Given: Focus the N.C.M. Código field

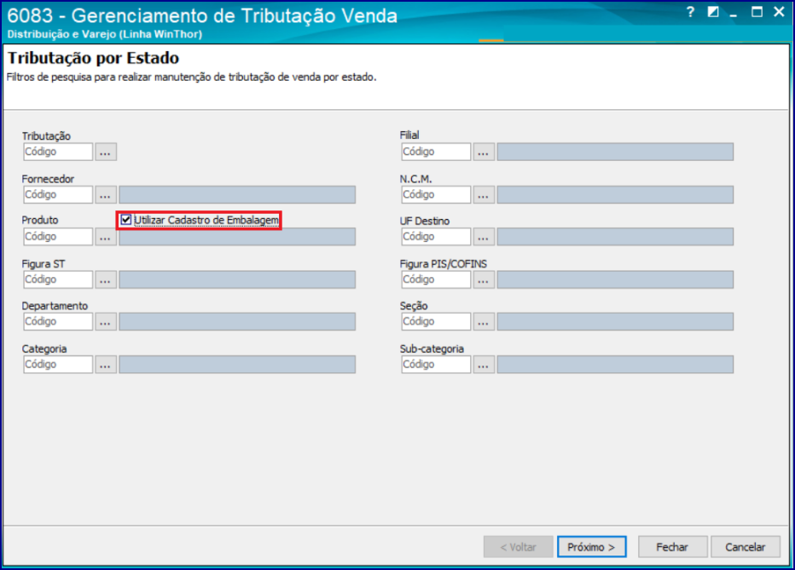Looking at the screenshot, I should click(436, 195).
